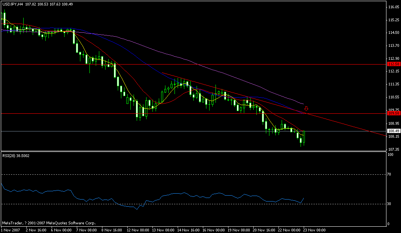Click the 113.70 price axis label
The image size is (401, 233).
[394, 46]
